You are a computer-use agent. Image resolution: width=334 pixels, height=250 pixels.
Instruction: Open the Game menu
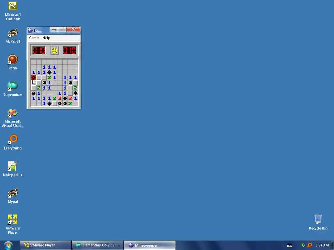click(x=34, y=38)
